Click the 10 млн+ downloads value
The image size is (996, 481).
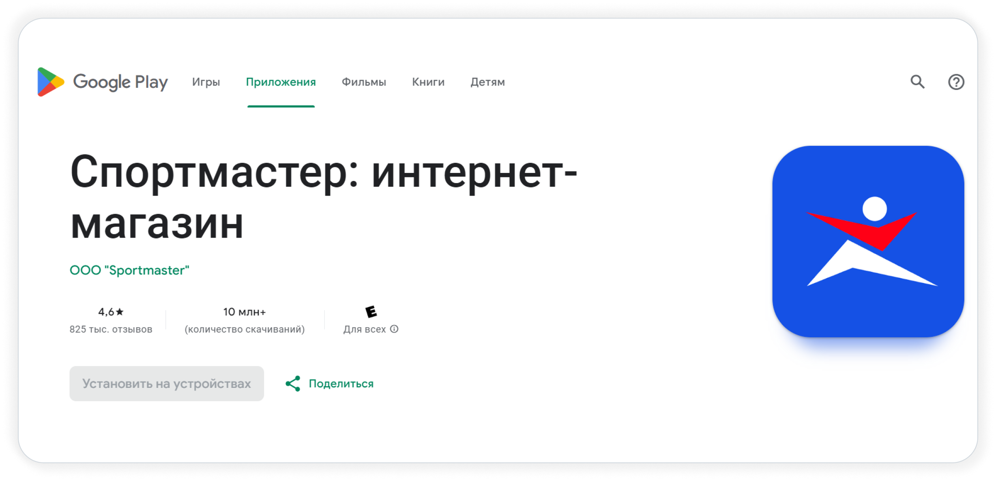point(245,312)
